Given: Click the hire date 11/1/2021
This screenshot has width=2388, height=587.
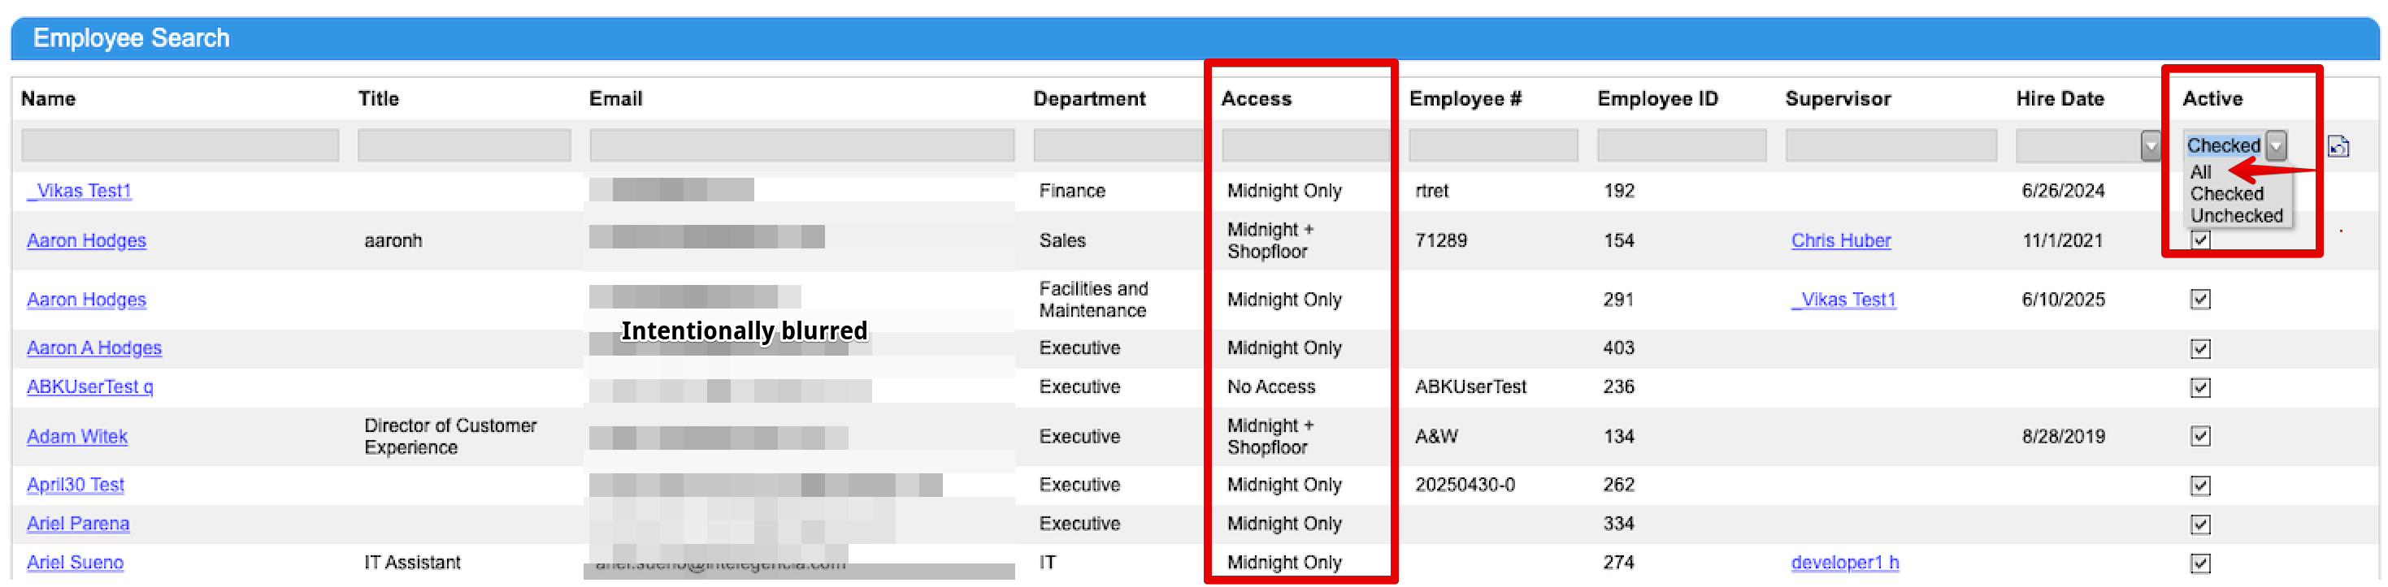Looking at the screenshot, I should click(x=2062, y=240).
